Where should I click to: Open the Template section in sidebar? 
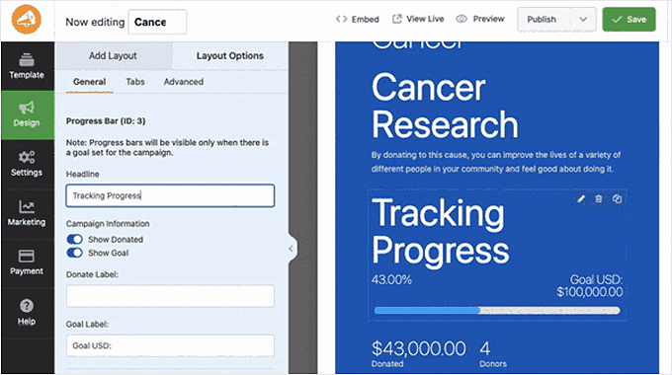(27, 66)
